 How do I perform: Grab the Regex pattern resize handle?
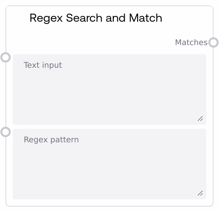pyautogui.click(x=200, y=193)
